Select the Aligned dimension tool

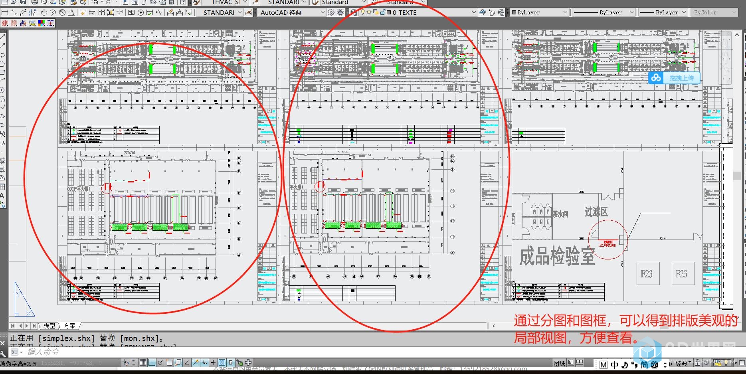tap(14, 12)
